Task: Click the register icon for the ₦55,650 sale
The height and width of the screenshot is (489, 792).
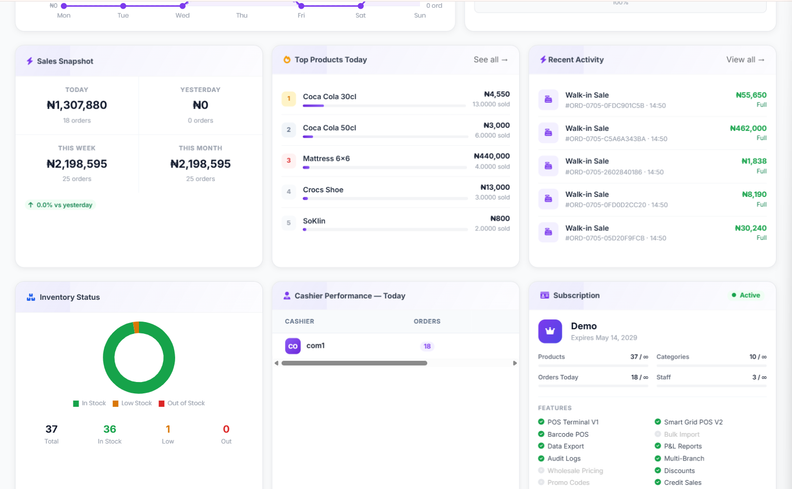Action: 548,99
